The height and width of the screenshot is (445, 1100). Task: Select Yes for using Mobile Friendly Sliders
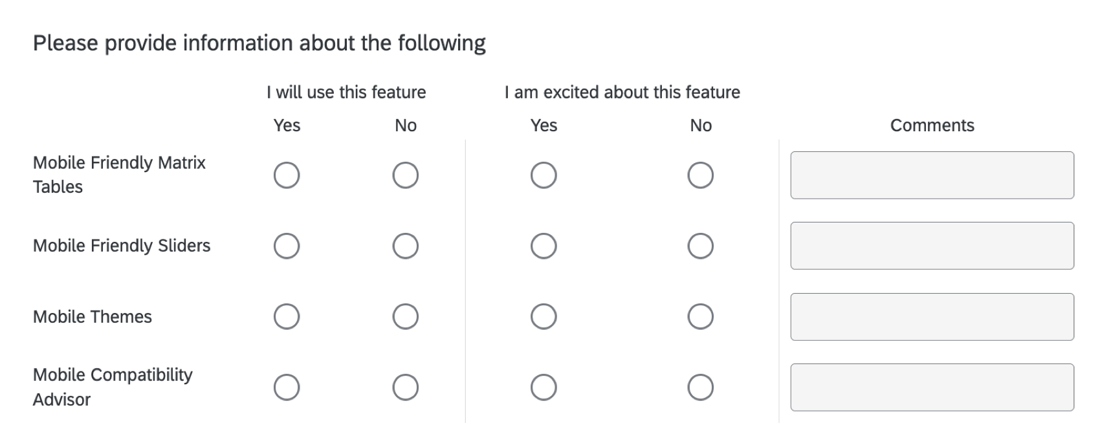[x=287, y=245]
